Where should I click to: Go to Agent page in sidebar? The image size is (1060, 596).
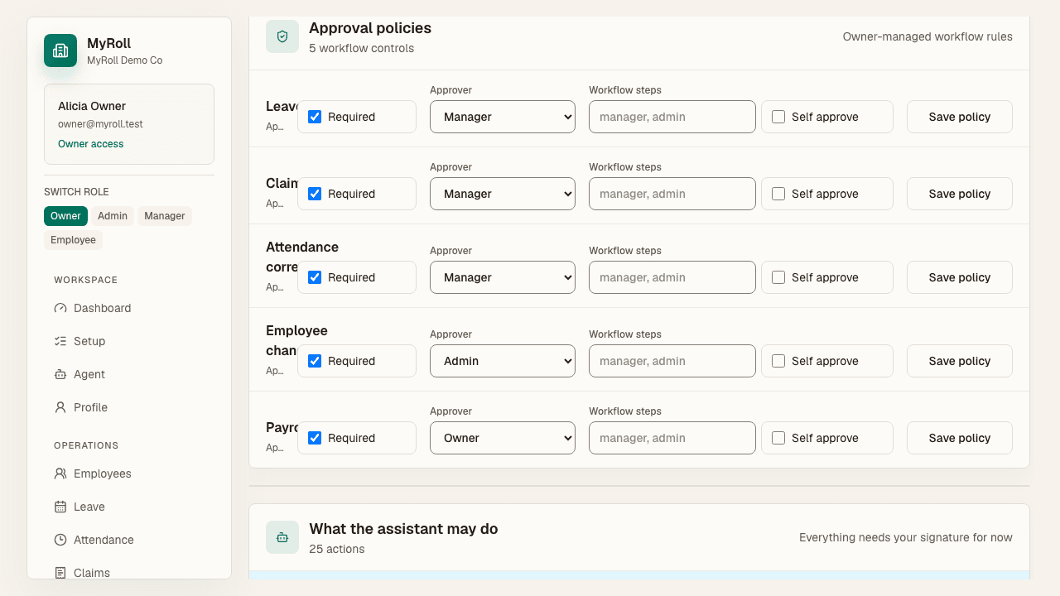pos(129,374)
